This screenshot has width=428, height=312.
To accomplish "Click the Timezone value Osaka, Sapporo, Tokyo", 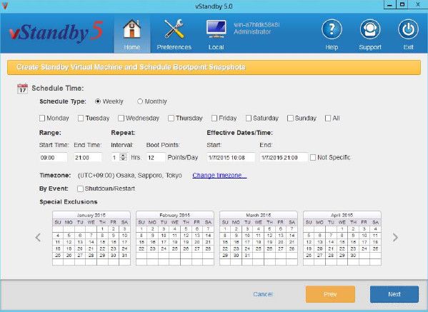I will [x=130, y=175].
